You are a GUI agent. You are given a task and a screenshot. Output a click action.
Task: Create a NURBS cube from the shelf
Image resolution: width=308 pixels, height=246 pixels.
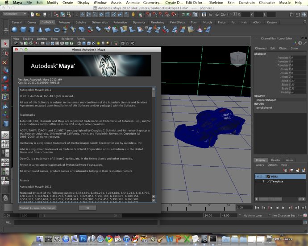coord(23,29)
